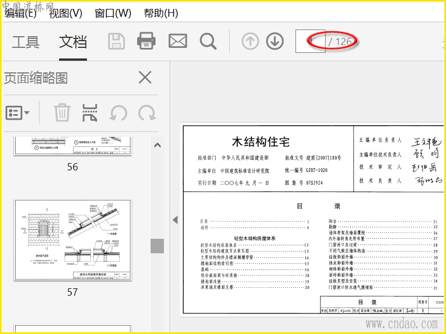Screen dimensions: 446x334
Task: Select page 57 thumbnail
Action: [x=73, y=240]
